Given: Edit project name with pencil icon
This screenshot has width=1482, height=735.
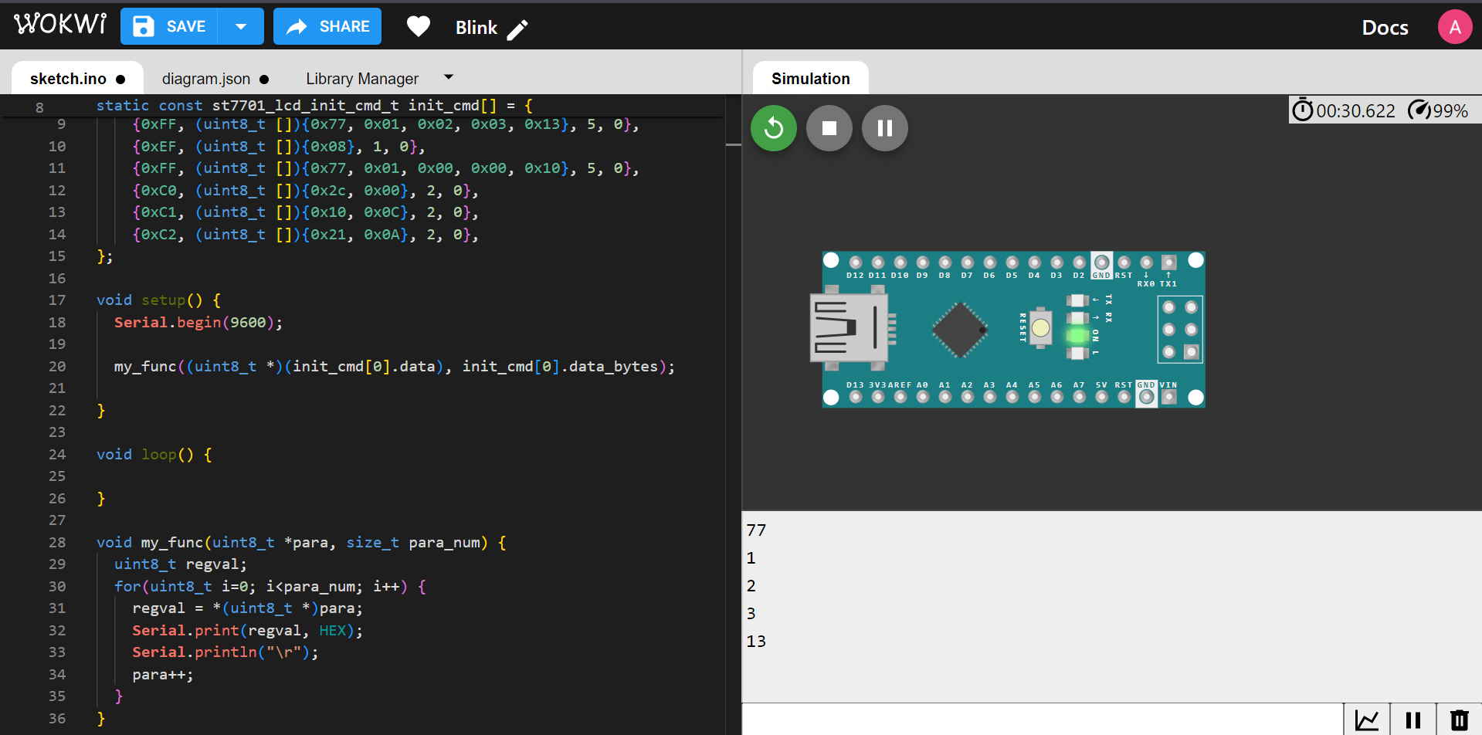Looking at the screenshot, I should click(x=517, y=29).
